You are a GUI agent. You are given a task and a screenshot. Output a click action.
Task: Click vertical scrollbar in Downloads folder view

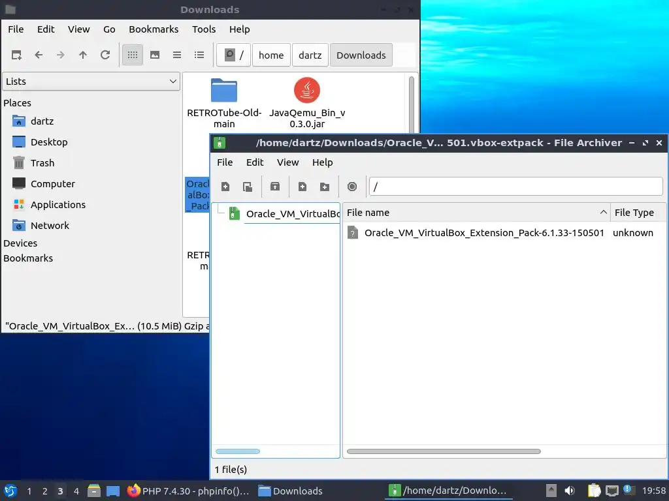click(412, 104)
